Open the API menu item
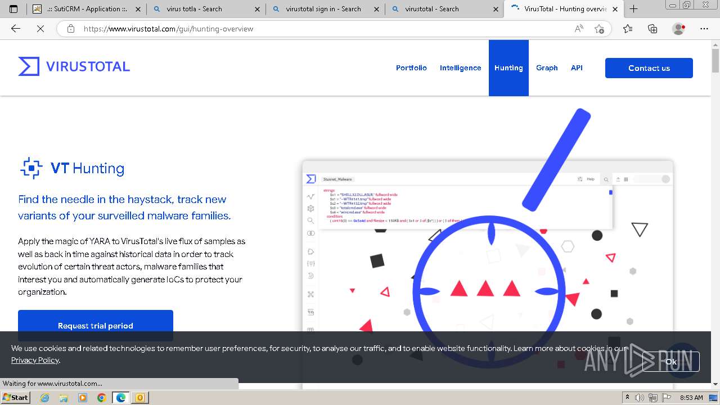Viewport: 720px width, 405px height. (x=577, y=67)
